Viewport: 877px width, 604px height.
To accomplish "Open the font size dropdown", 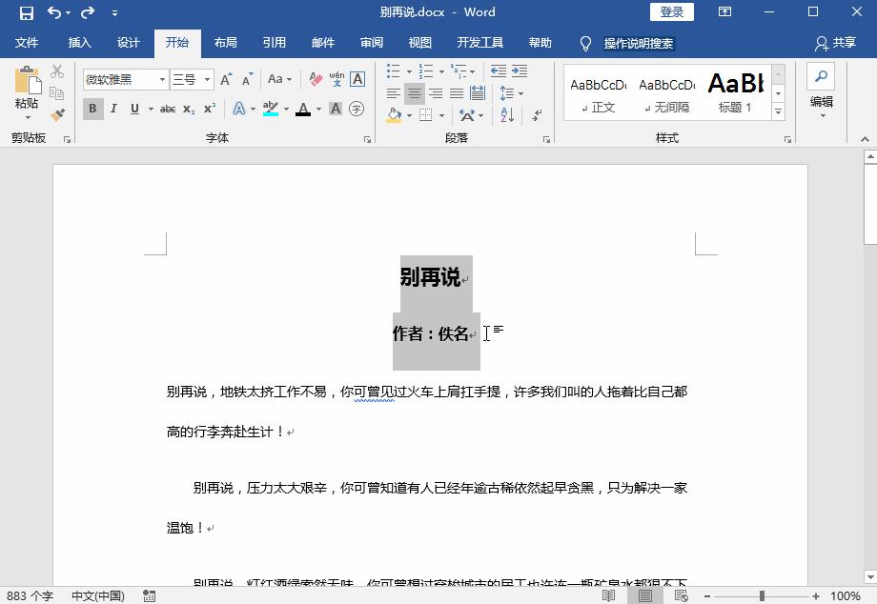I will (x=205, y=80).
